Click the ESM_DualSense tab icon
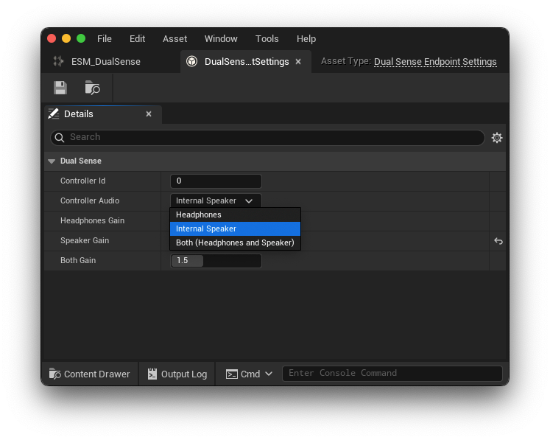This screenshot has height=440, width=550. pos(58,61)
